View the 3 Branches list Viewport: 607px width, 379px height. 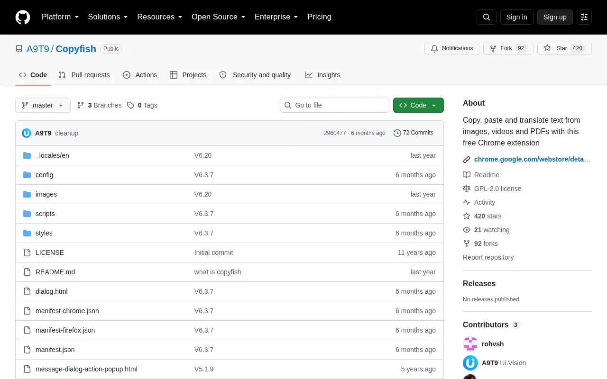(100, 105)
